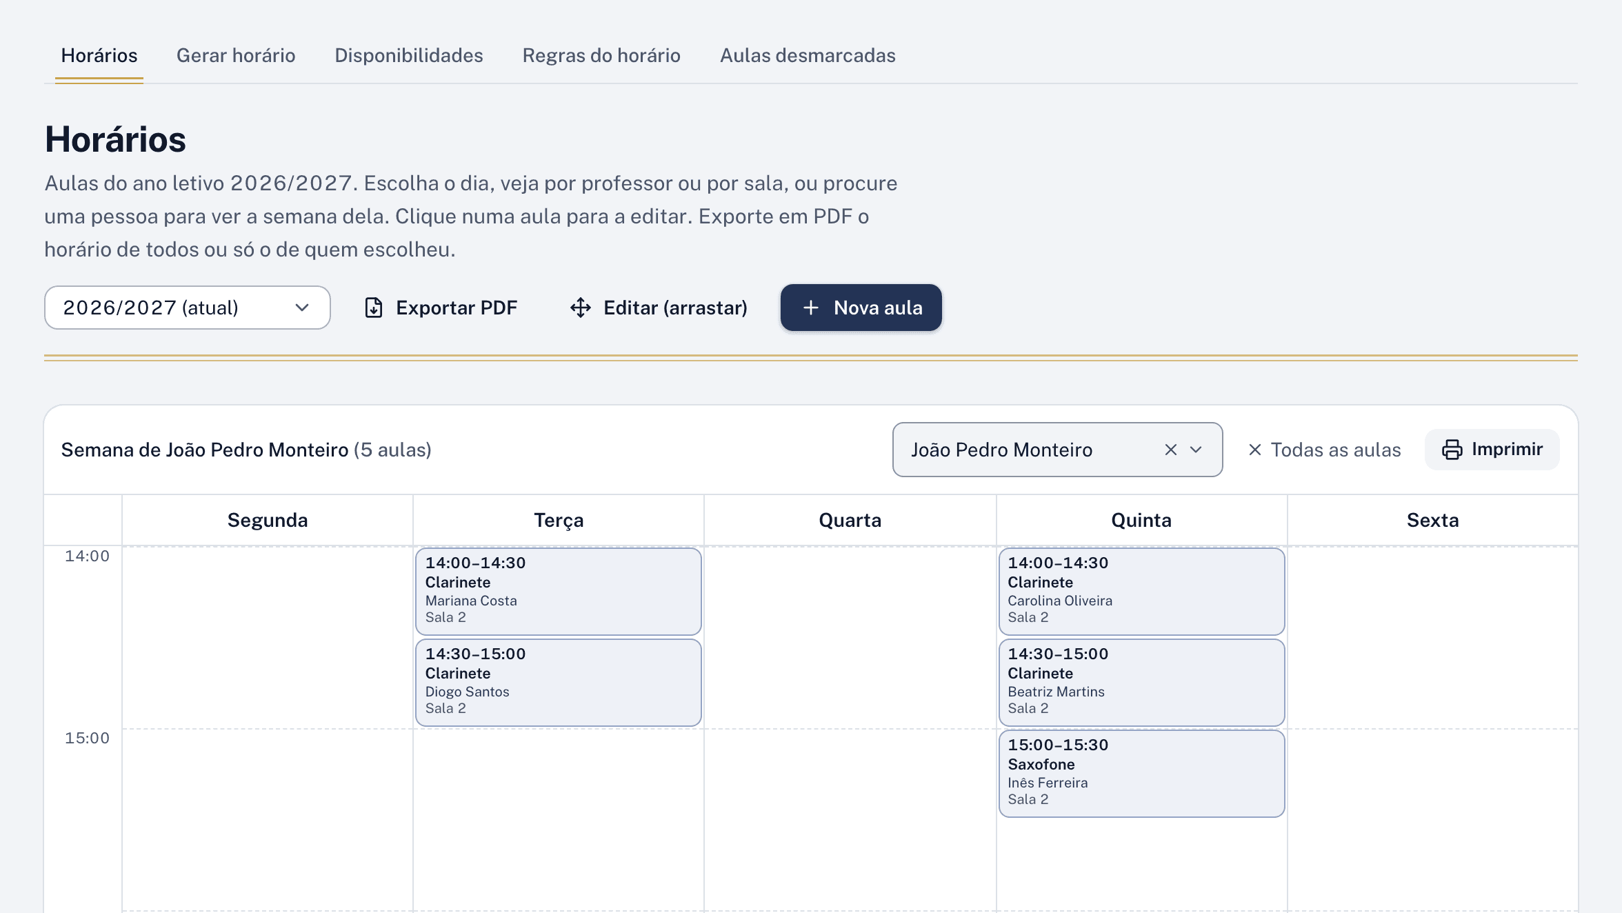The height and width of the screenshot is (913, 1622).
Task: Open Thursday Clarinete lesson of Beatriz Martins
Action: tap(1142, 683)
